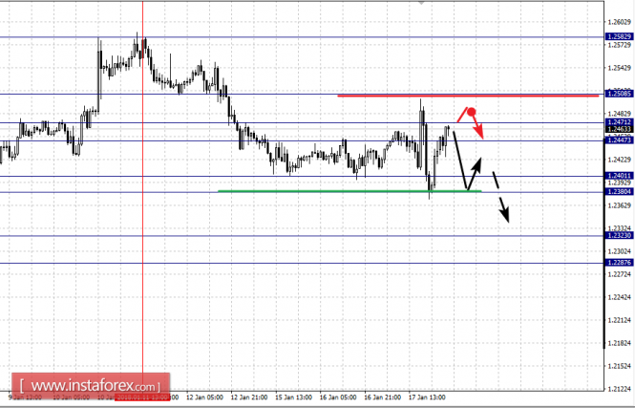Click the 1.24712 price level label
The height and width of the screenshot is (408, 635).
[x=618, y=122]
